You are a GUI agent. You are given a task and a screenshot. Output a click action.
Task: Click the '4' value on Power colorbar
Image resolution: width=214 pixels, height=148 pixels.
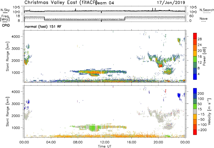[x=198, y=74]
